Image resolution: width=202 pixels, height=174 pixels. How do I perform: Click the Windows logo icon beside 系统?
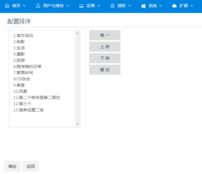(x=144, y=6)
